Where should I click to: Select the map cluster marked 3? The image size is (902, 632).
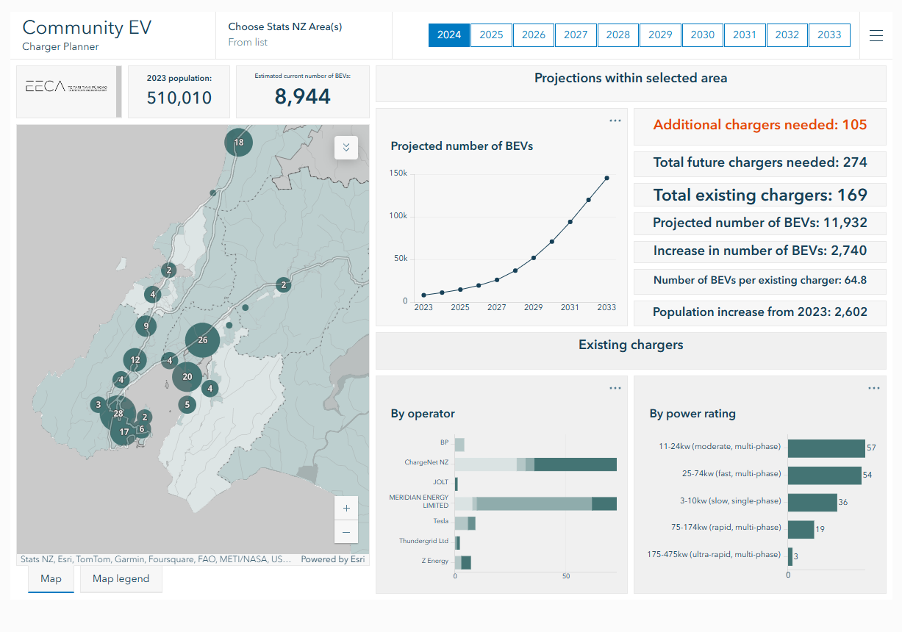point(98,405)
